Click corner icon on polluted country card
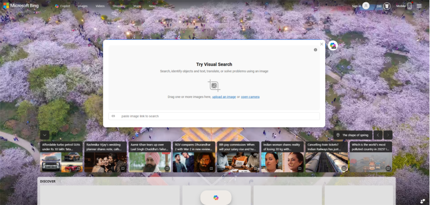This screenshot has height=205, width=430. point(388,168)
